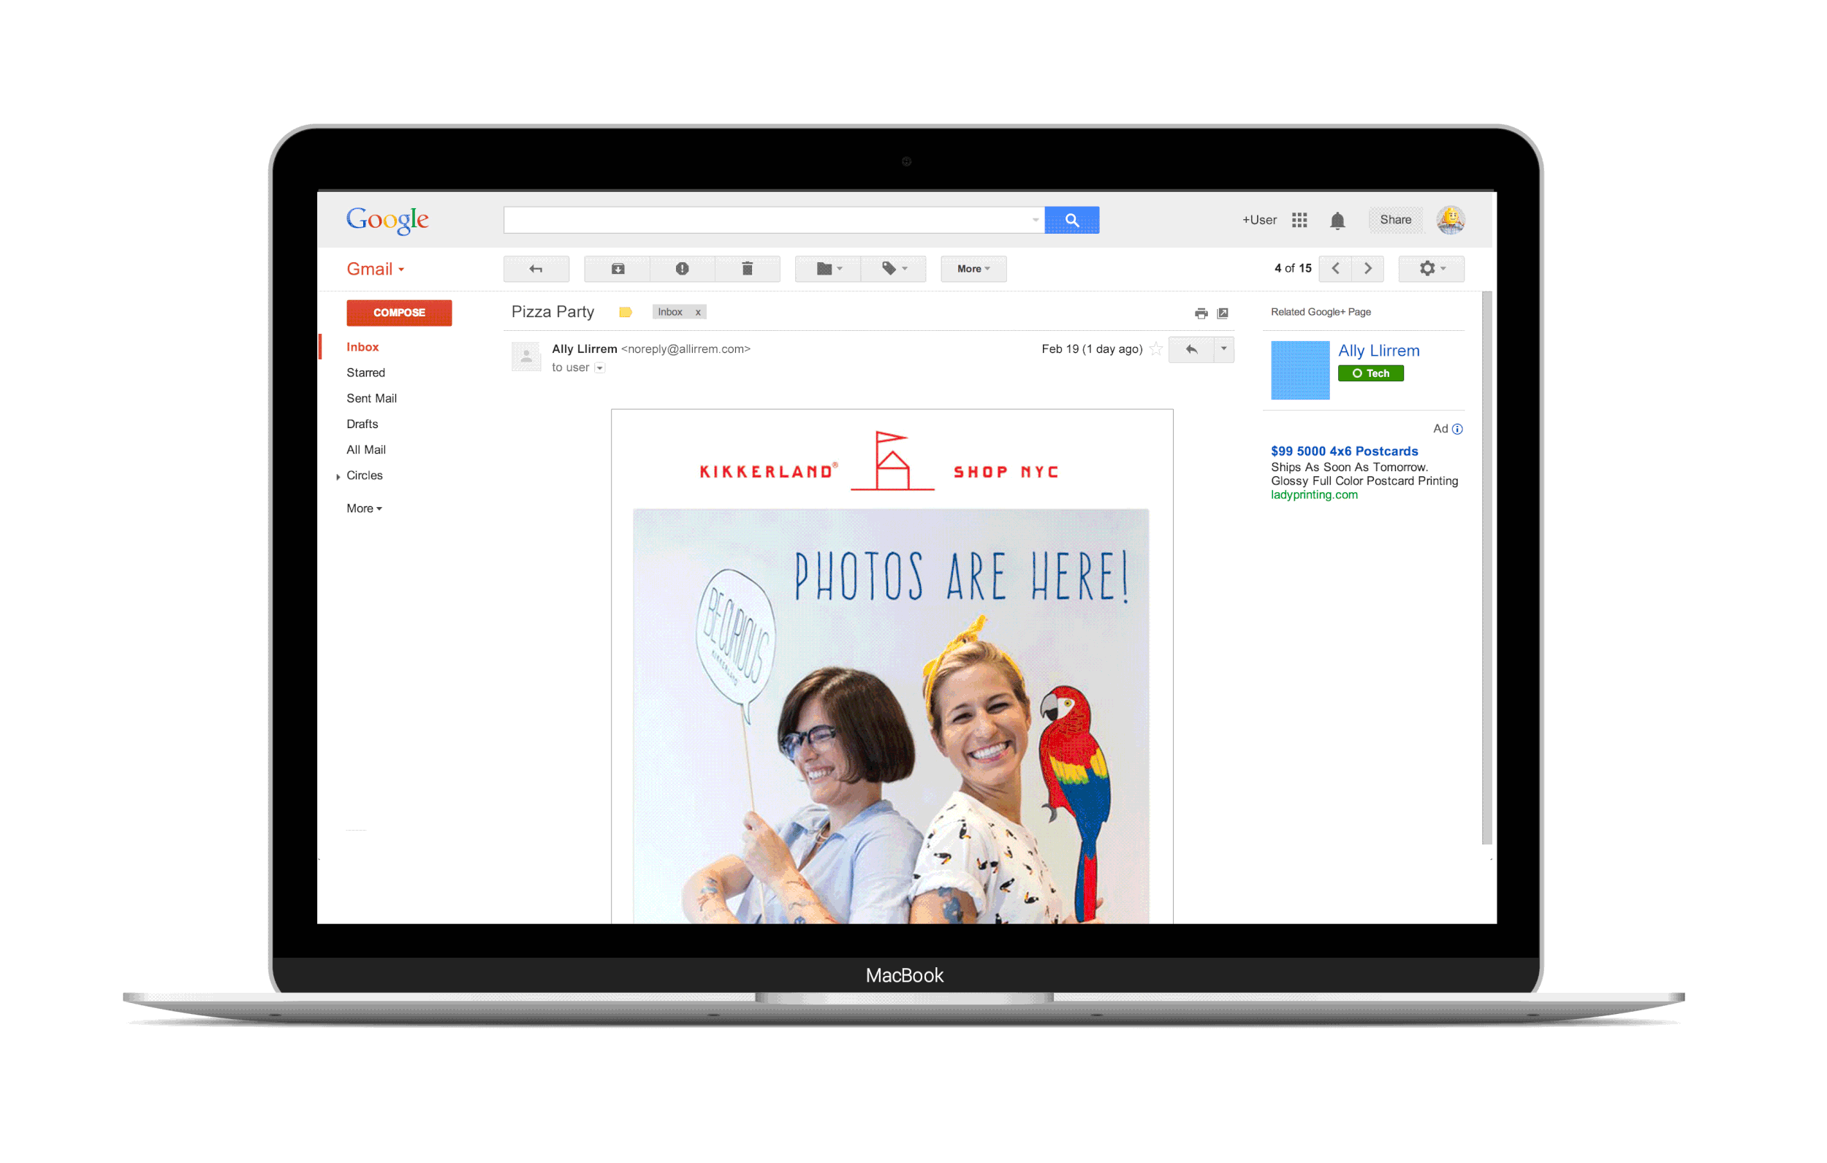Print the Pizza Party email
Viewport: 1827px width, 1163px height.
1201,313
